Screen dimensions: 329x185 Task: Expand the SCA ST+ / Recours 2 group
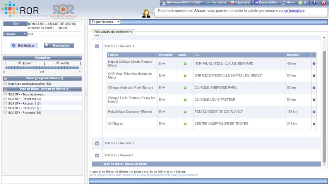coord(97,143)
